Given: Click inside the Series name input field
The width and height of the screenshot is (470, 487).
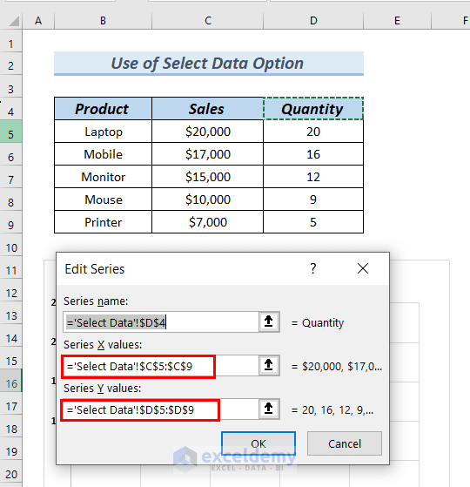Looking at the screenshot, I should [161, 322].
